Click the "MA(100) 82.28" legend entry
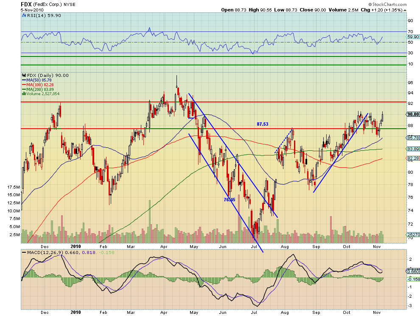 38,85
